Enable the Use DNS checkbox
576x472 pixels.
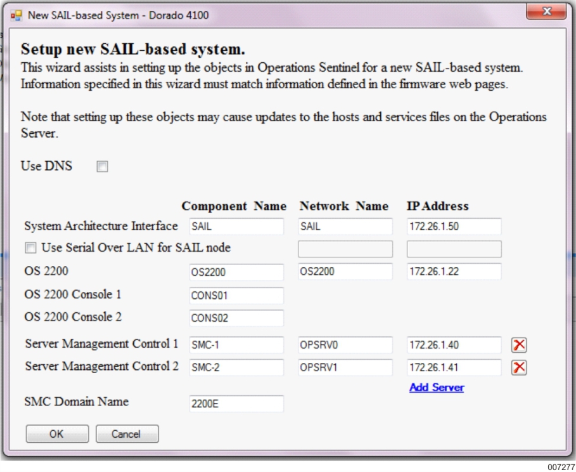tap(102, 166)
